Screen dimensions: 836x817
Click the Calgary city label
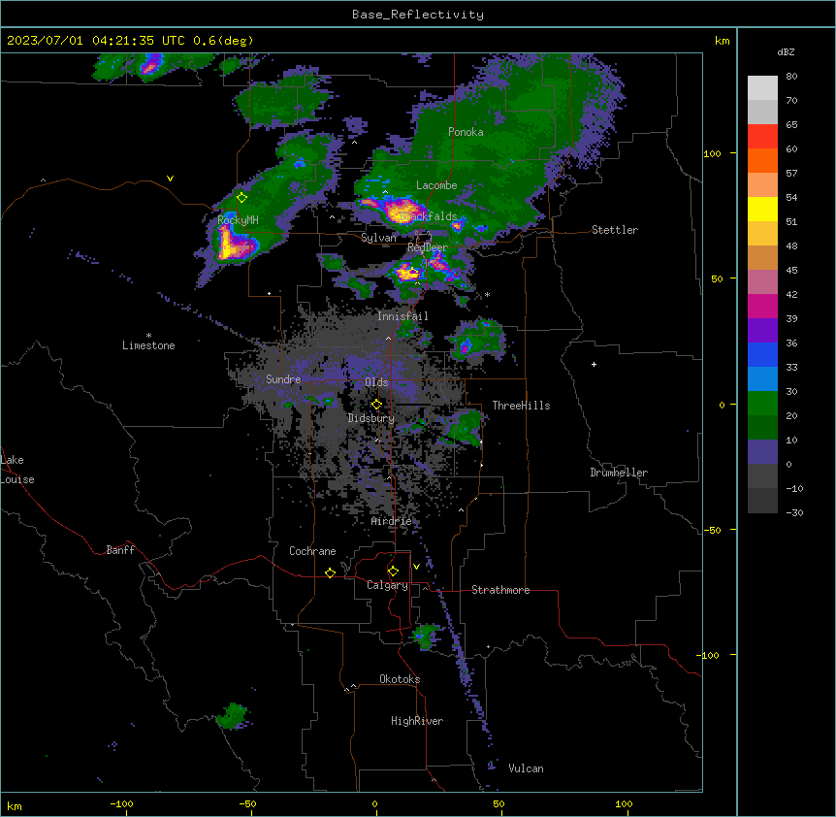tap(387, 585)
